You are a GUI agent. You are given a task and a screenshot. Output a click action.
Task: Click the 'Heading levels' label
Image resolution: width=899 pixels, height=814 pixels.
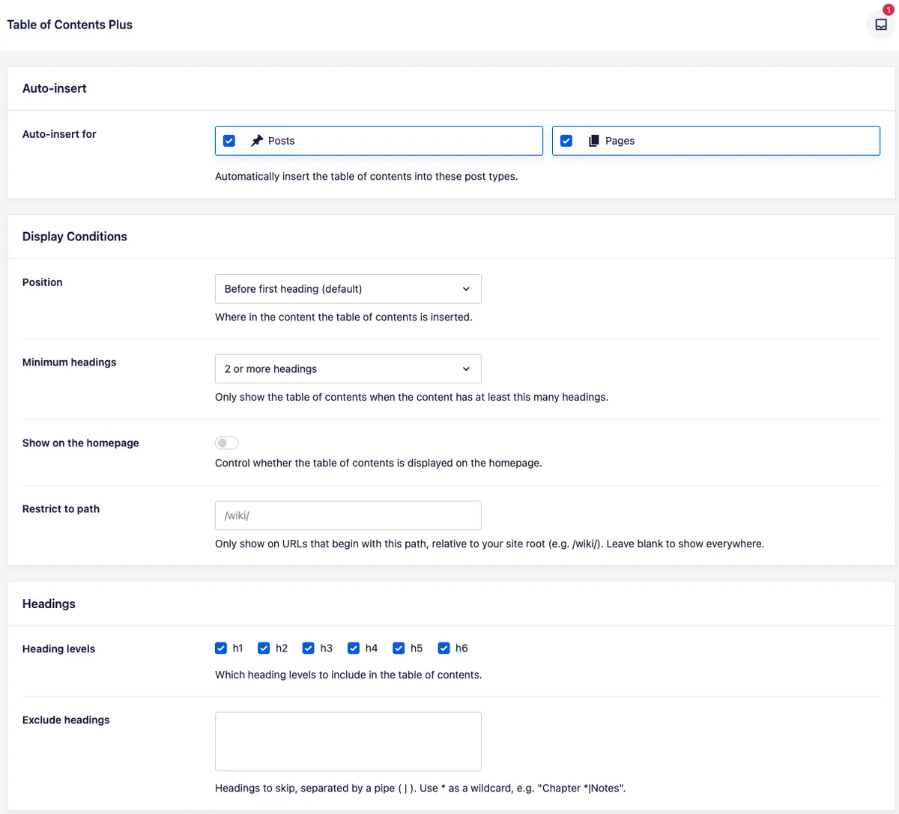point(58,649)
